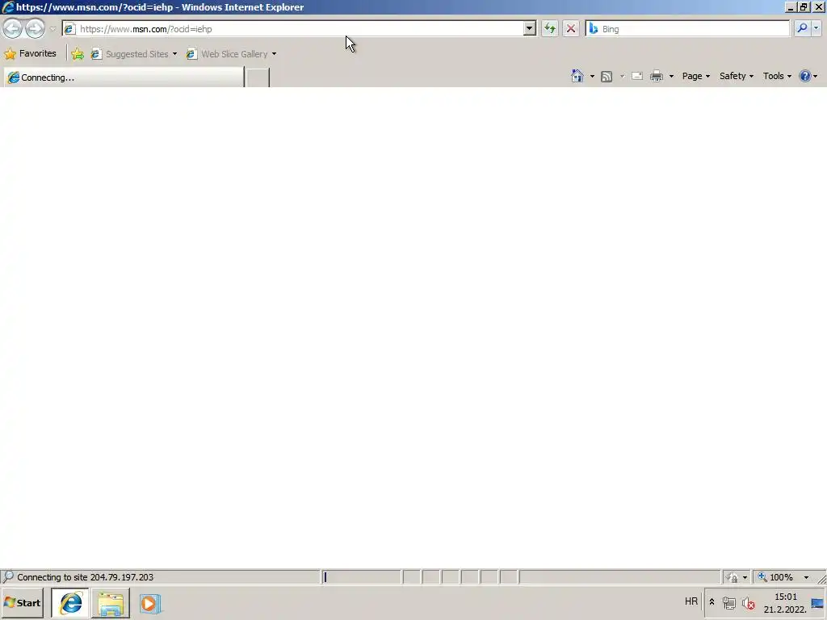
Task: Click the zoom level magnifier button
Action: pos(762,577)
